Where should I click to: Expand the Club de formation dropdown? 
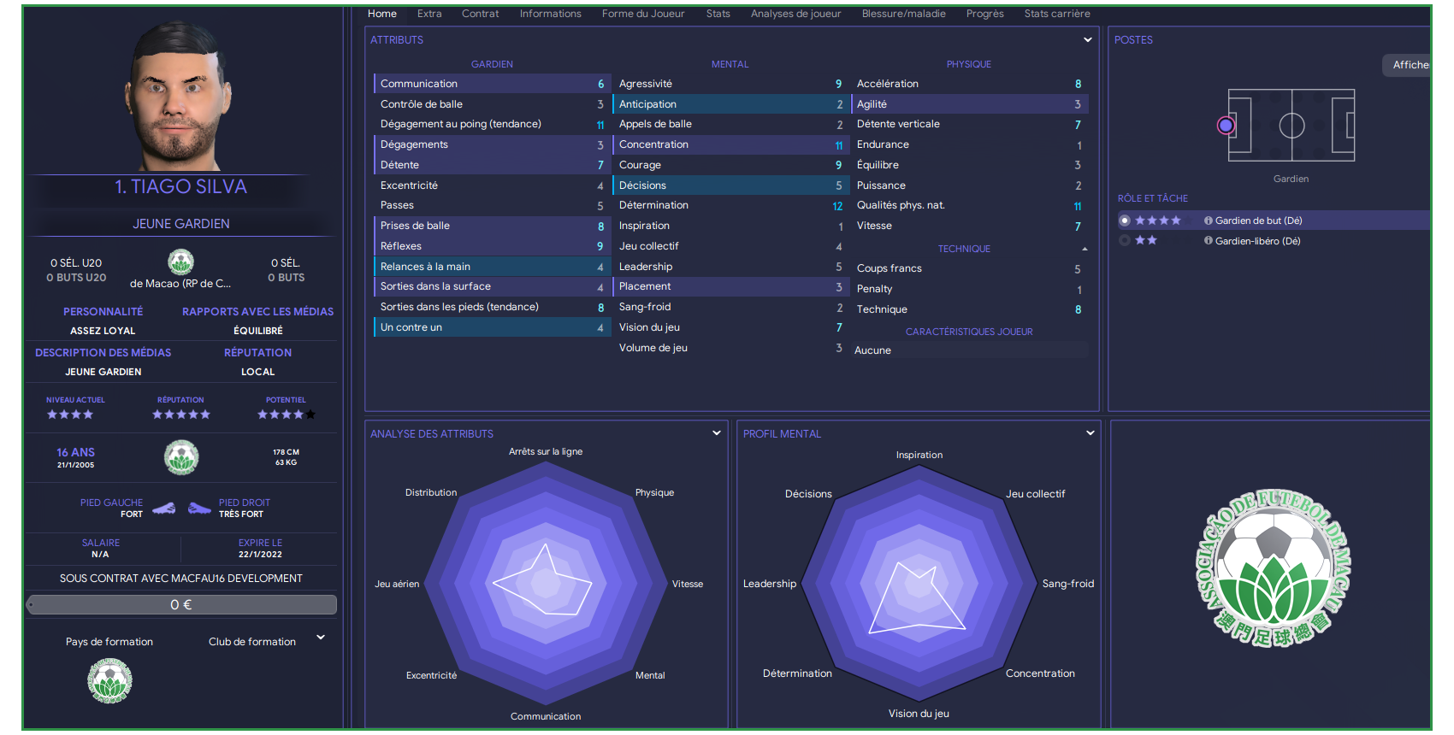click(x=321, y=637)
